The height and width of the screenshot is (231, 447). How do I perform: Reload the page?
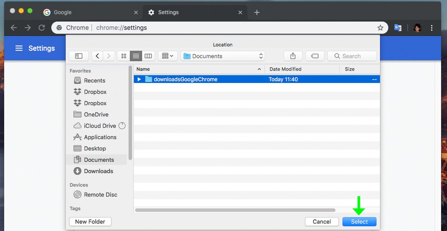(x=42, y=28)
